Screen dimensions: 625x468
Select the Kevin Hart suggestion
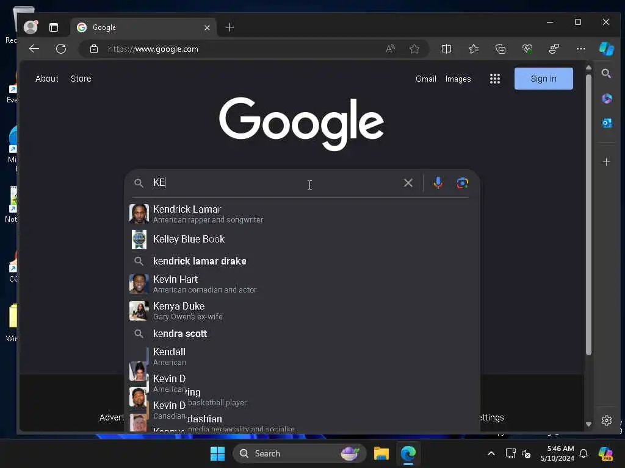302,284
